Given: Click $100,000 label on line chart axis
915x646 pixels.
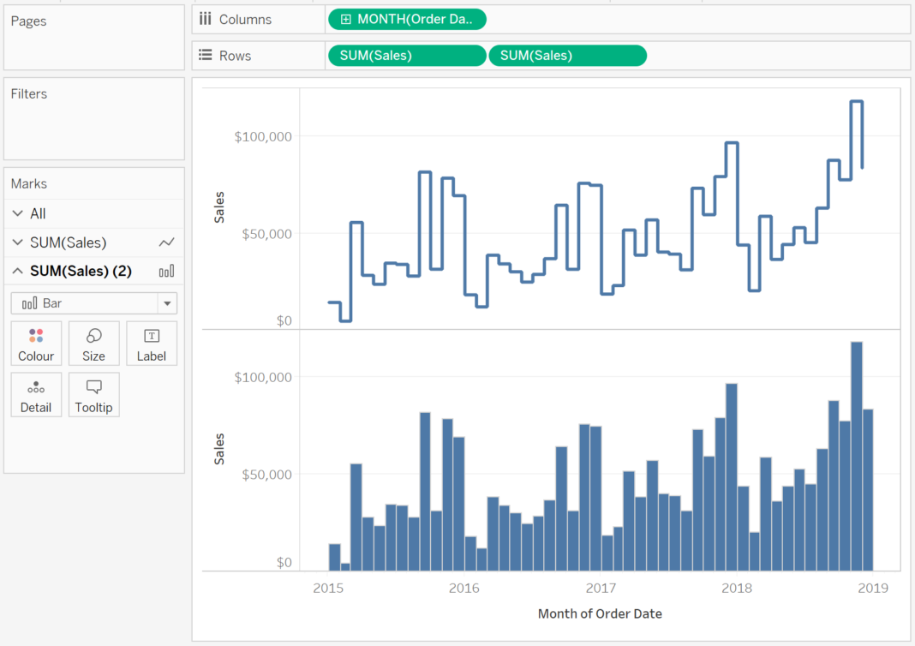Looking at the screenshot, I should (263, 136).
